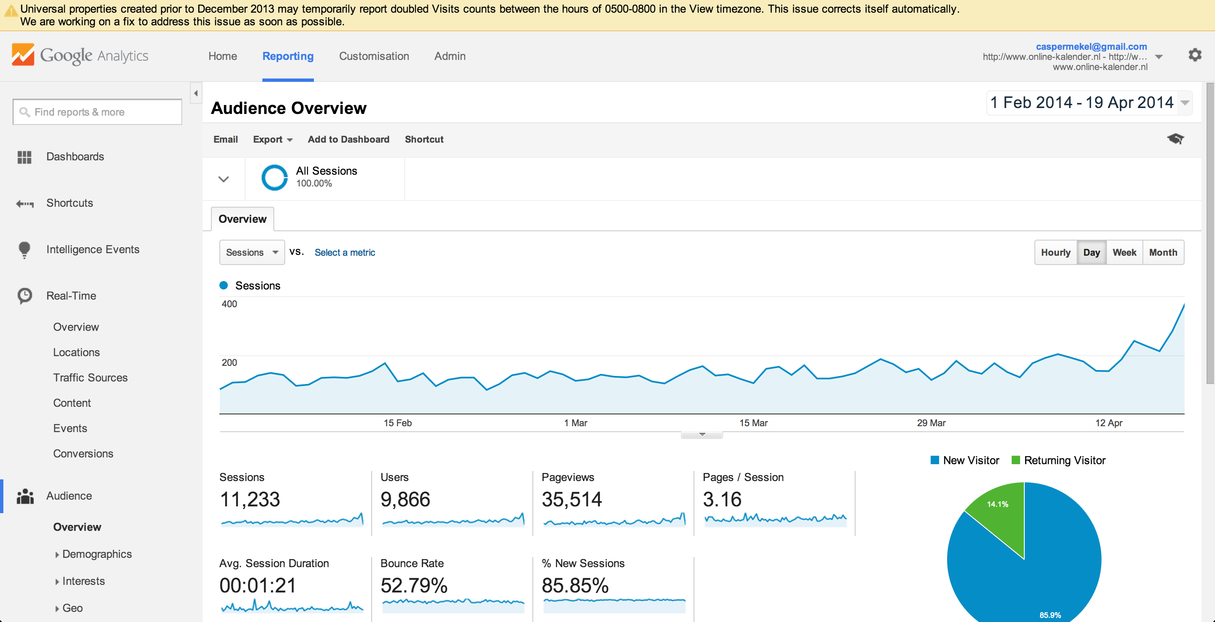Open the Real-Time section
The image size is (1215, 622).
(71, 296)
